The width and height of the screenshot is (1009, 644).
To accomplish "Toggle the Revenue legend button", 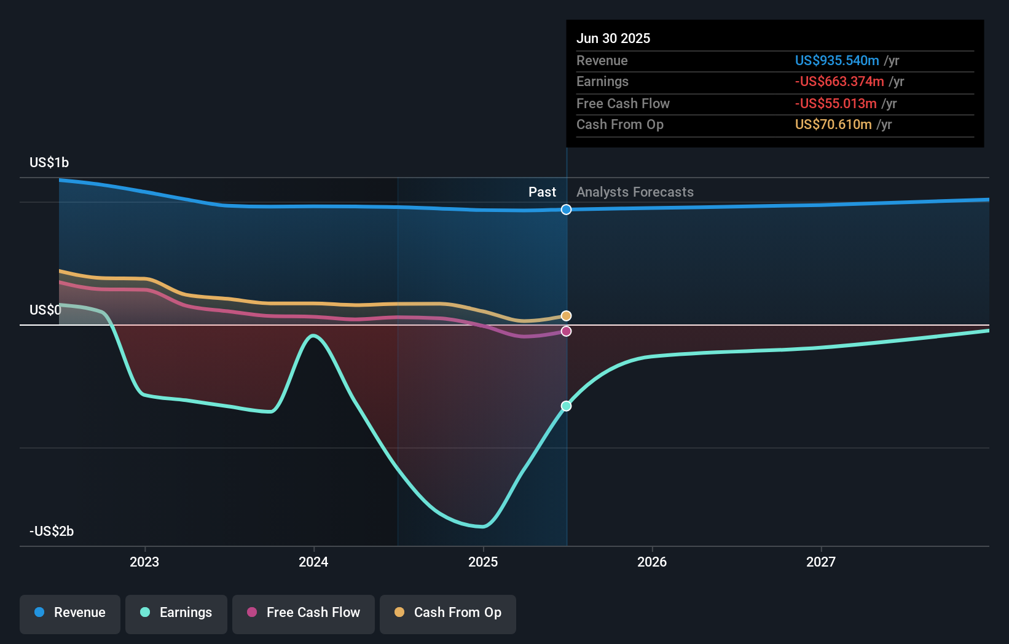I will click(x=70, y=614).
